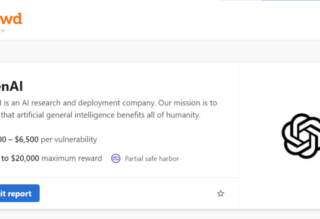Click the TM trademark mark under logo
Viewport: 320px width, 219px height.
pyautogui.click(x=2, y=31)
